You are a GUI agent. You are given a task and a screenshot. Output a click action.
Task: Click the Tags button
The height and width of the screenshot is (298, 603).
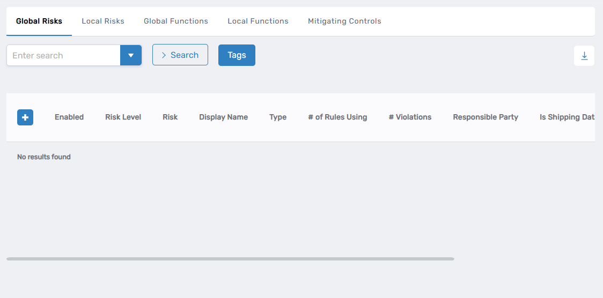pos(237,55)
